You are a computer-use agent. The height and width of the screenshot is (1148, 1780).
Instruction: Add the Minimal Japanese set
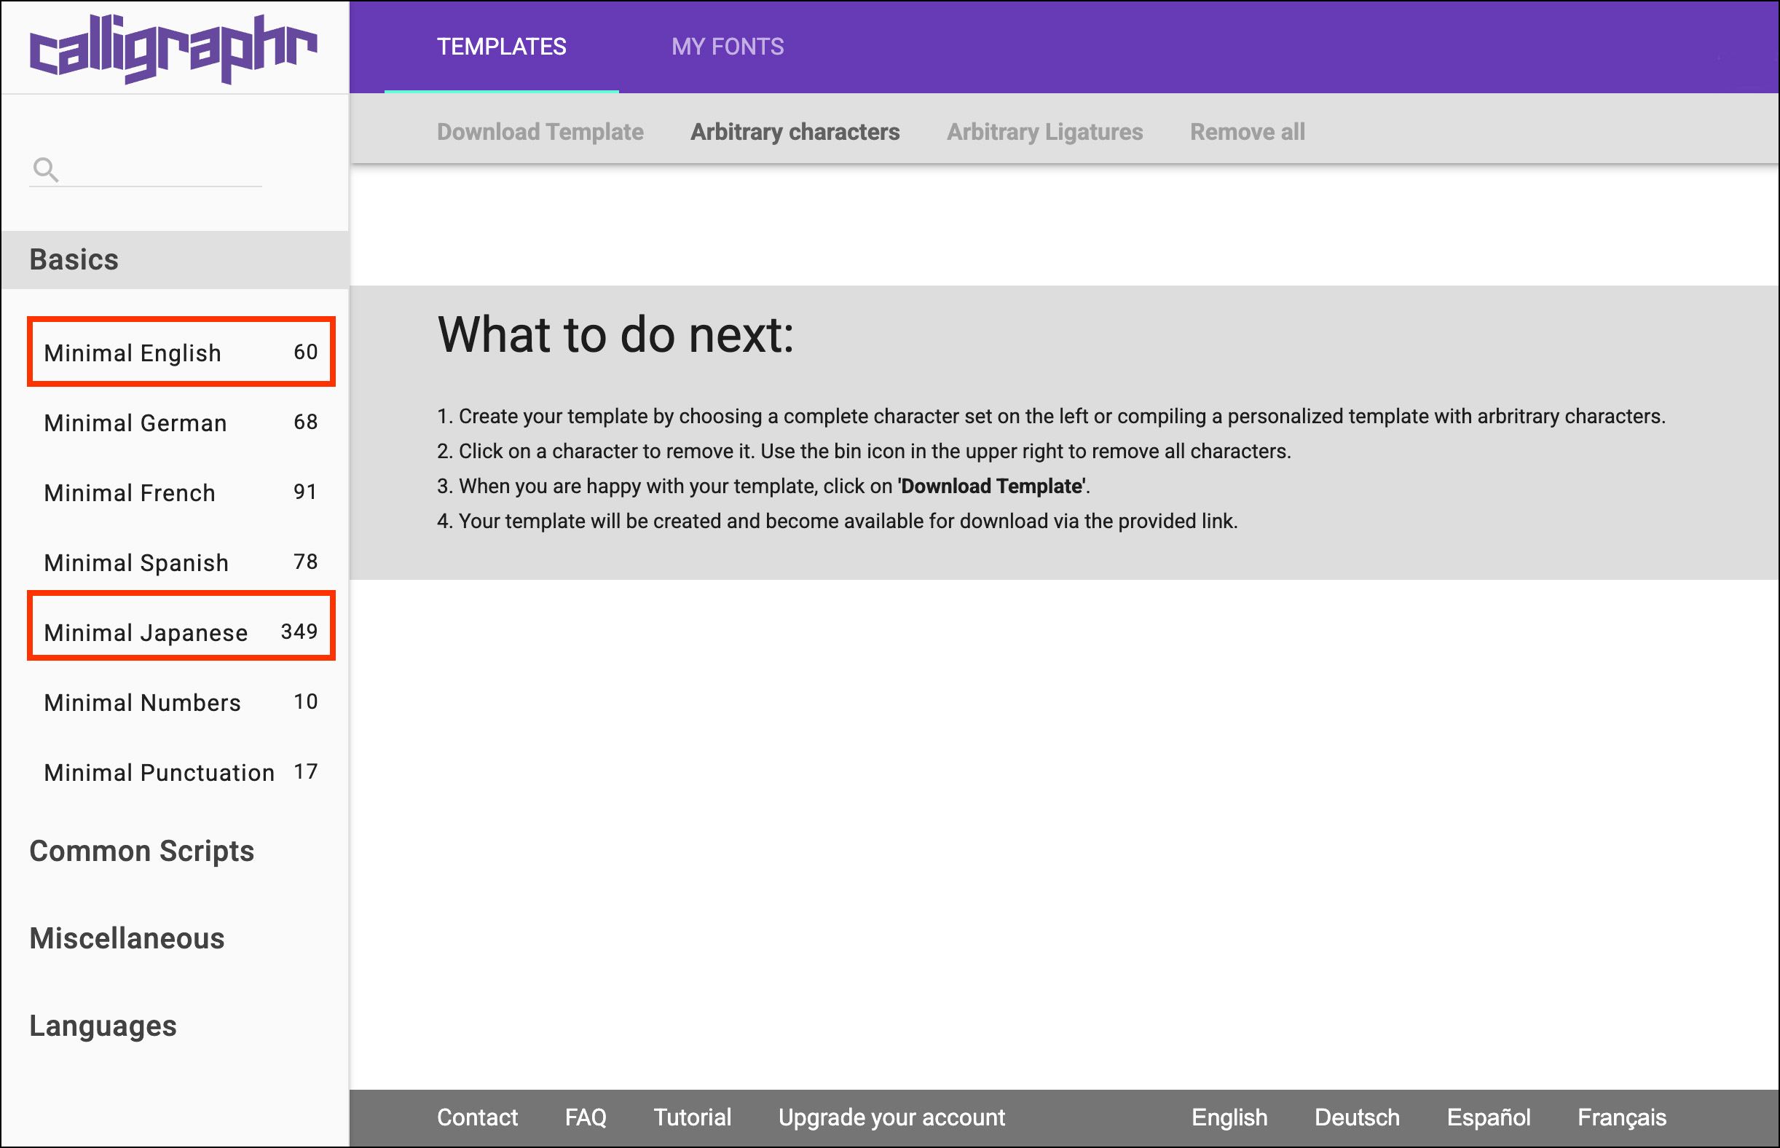(x=181, y=632)
